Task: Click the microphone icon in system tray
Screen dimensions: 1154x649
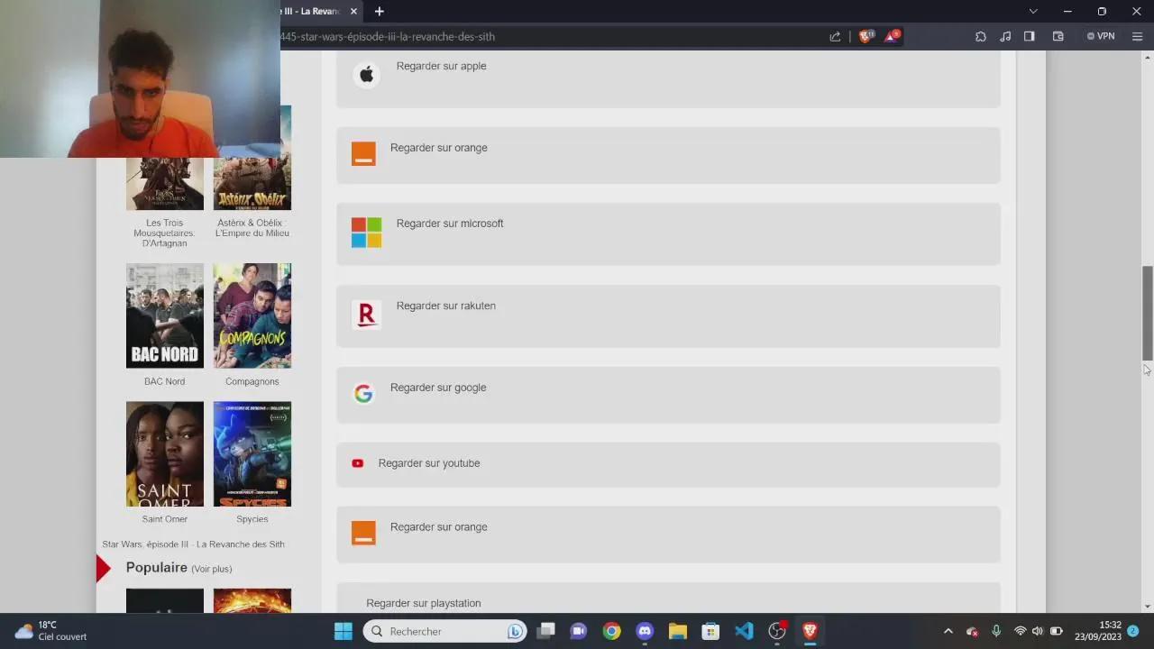Action: [996, 631]
